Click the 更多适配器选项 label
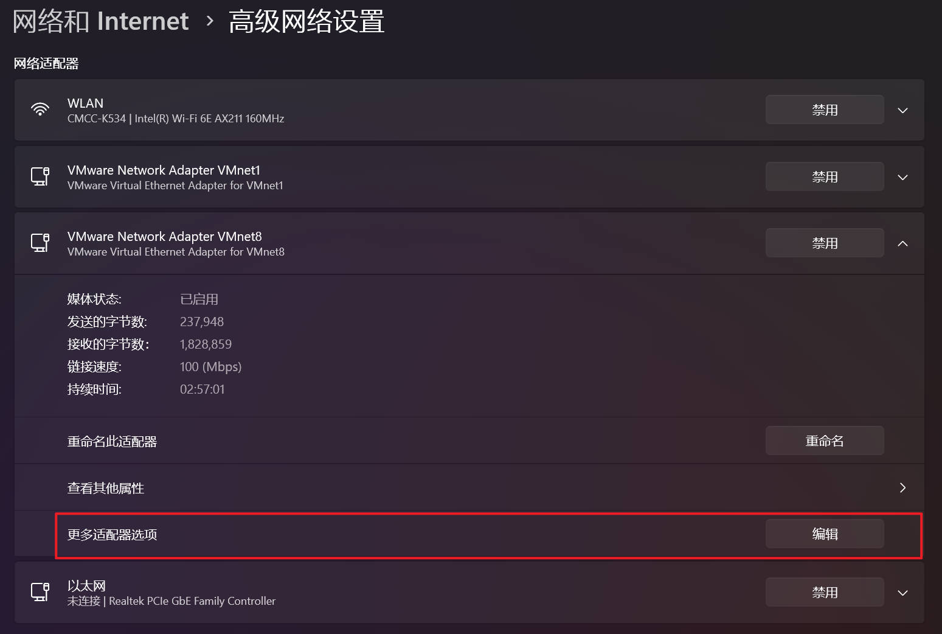Screen dimensions: 942x634 [112, 535]
